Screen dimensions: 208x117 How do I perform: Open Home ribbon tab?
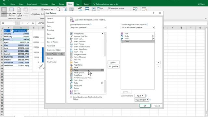[13, 4]
